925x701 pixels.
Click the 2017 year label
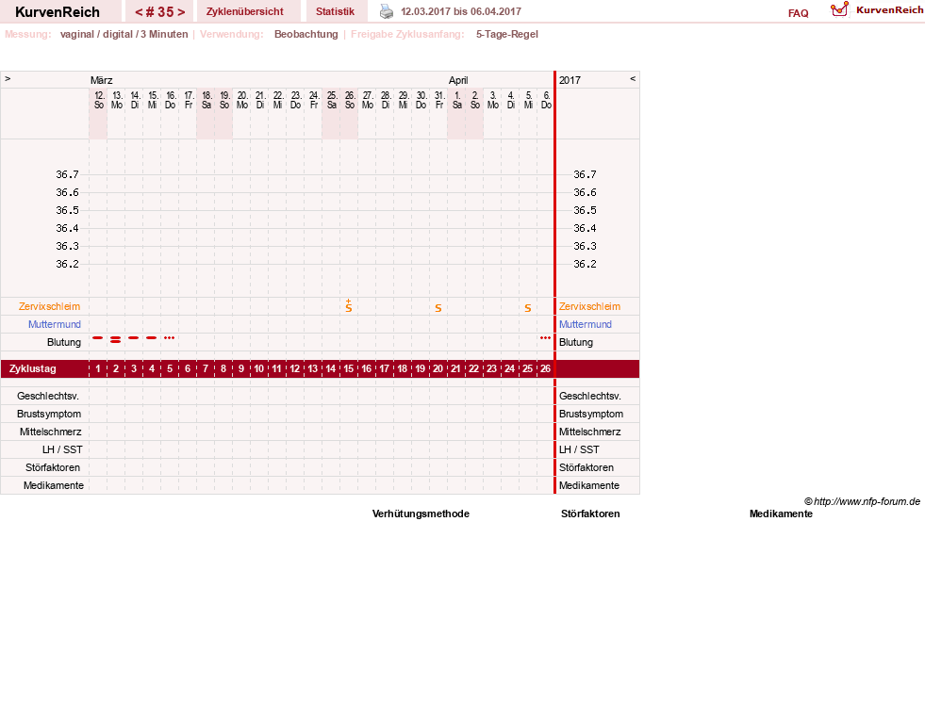point(570,80)
